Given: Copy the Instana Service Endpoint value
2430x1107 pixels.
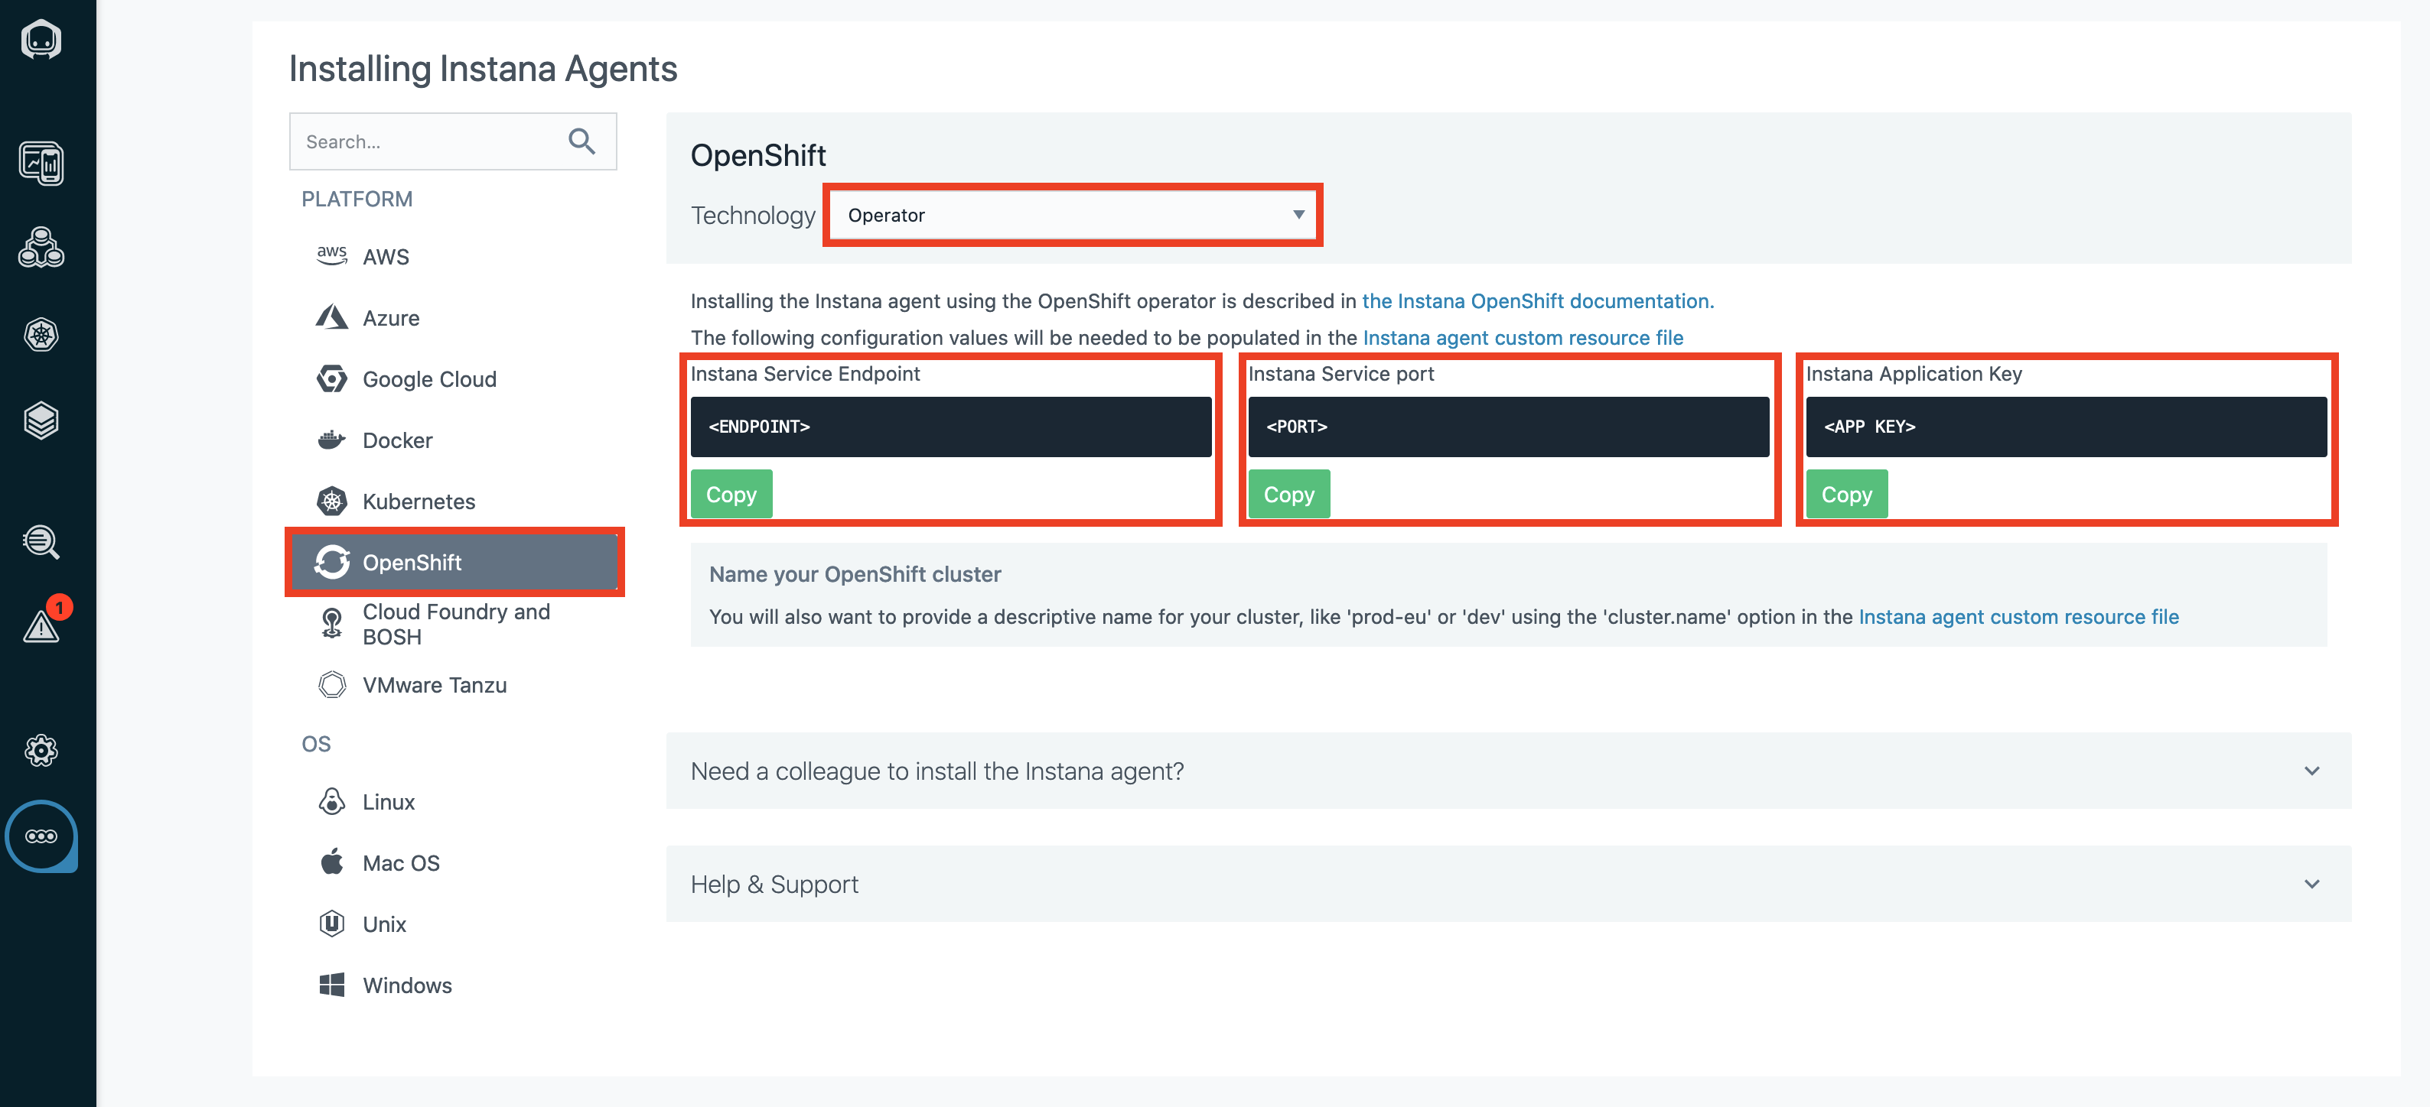Looking at the screenshot, I should pyautogui.click(x=730, y=494).
